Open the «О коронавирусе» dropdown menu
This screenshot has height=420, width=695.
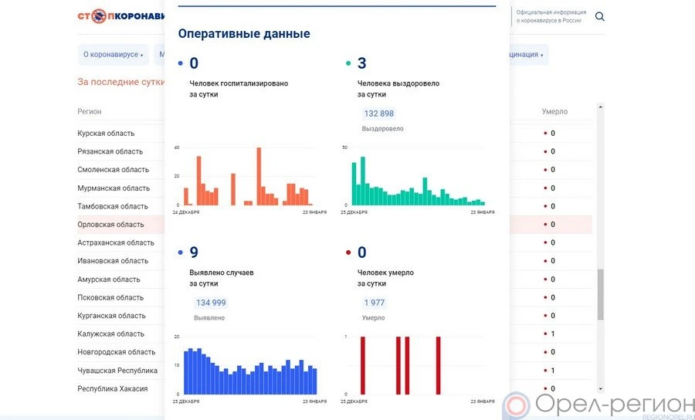pos(113,55)
